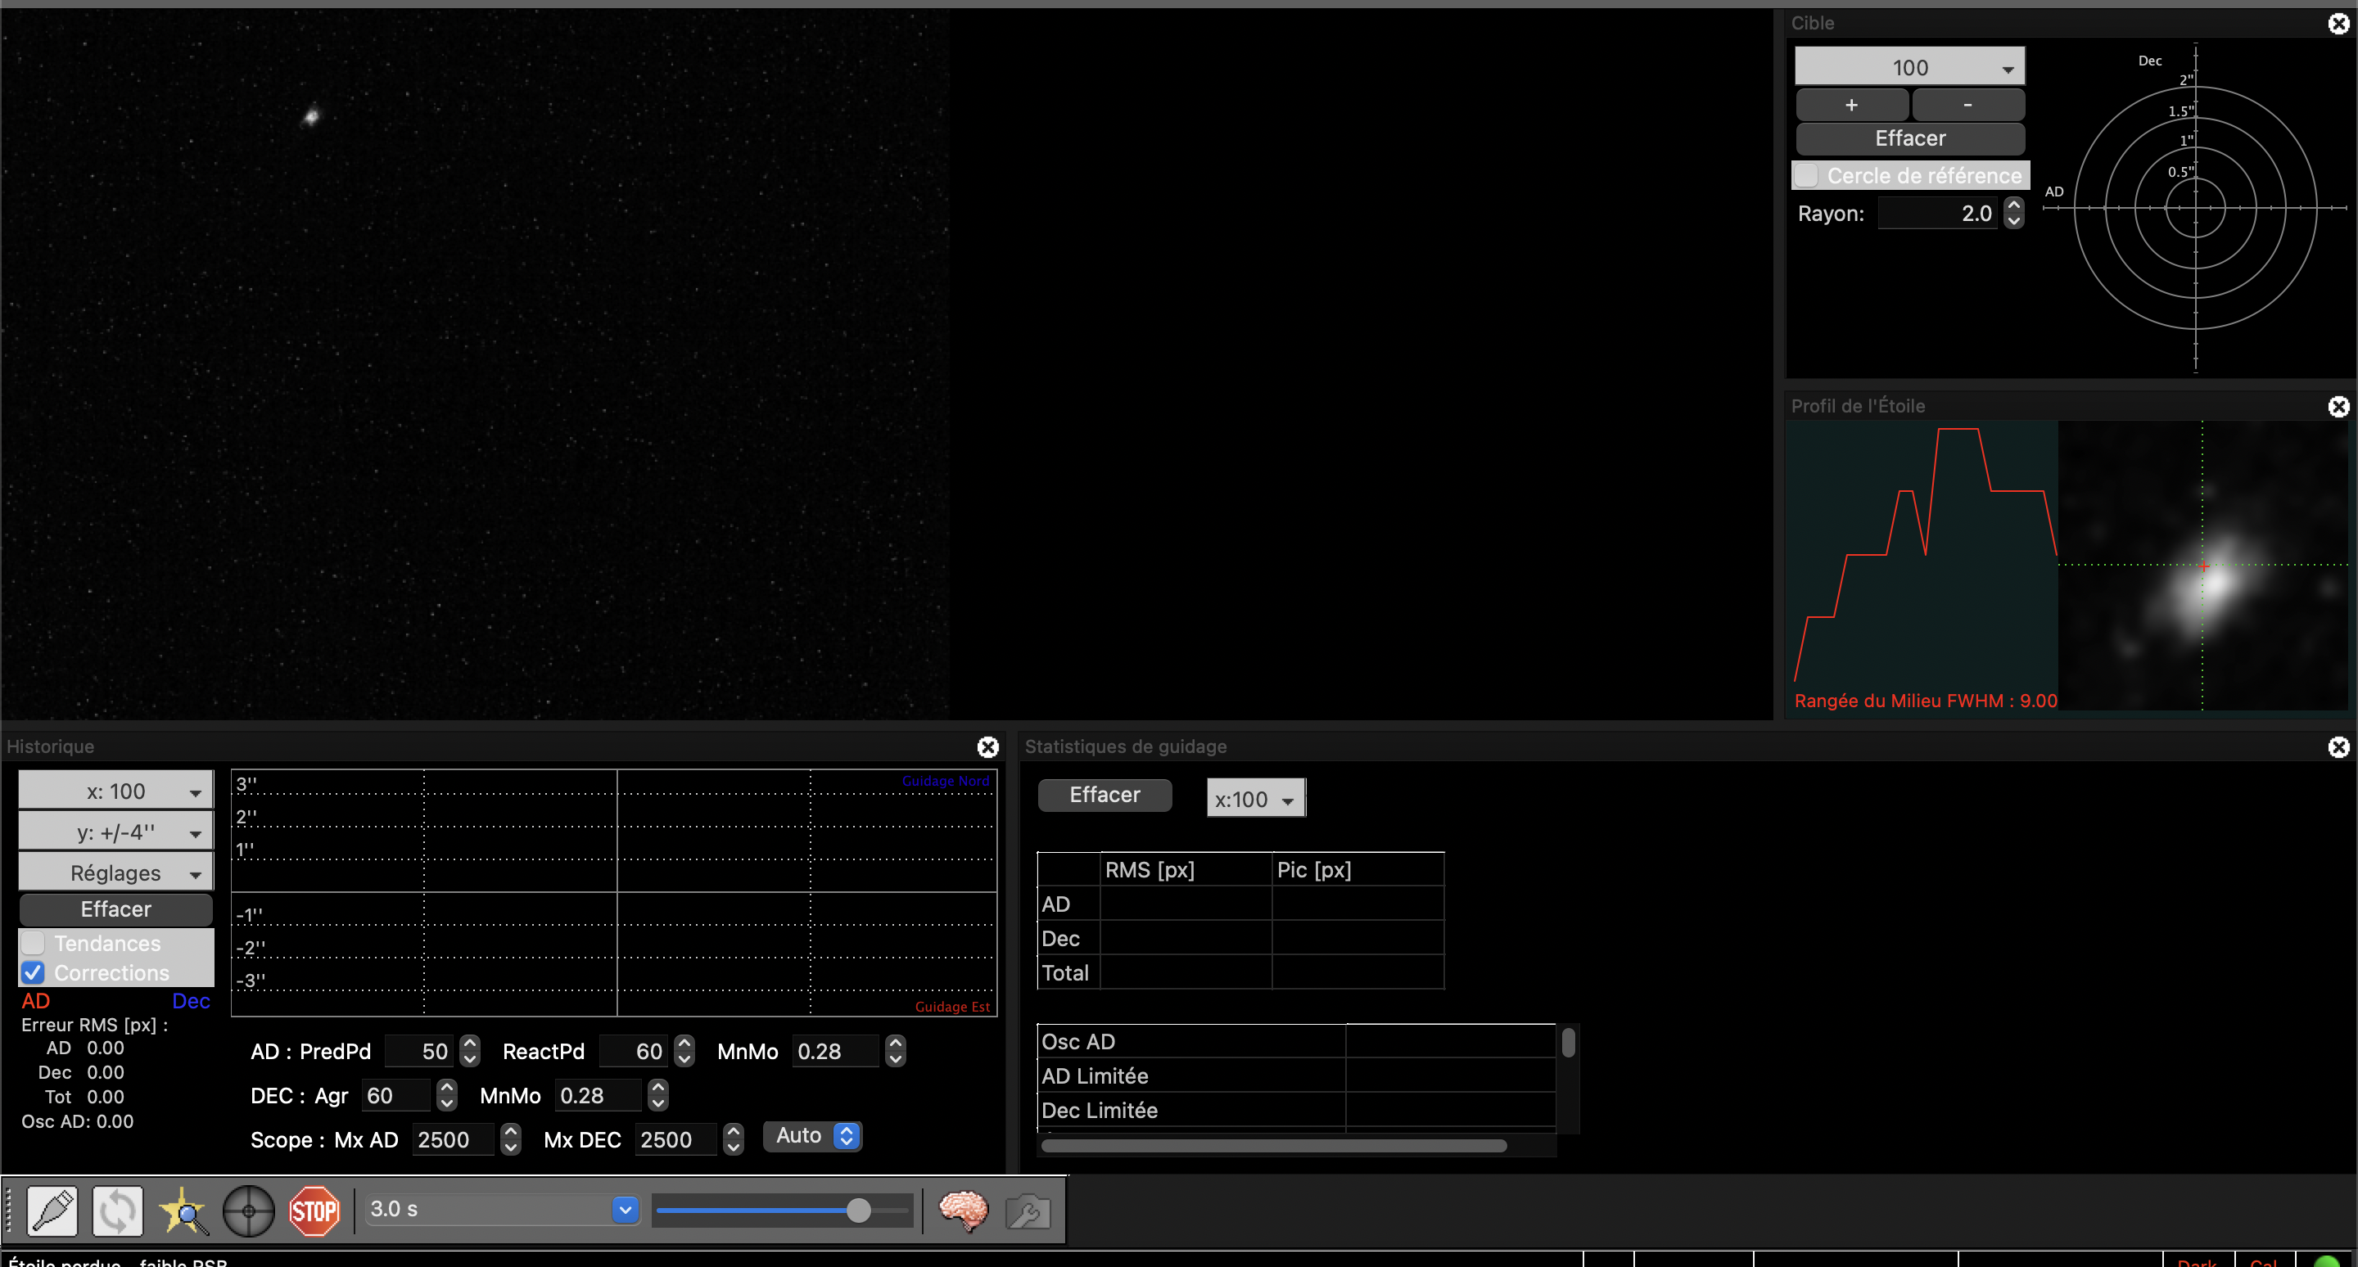This screenshot has width=2358, height=1267.
Task: Uncheck the Corrections checkbox
Action: (33, 972)
